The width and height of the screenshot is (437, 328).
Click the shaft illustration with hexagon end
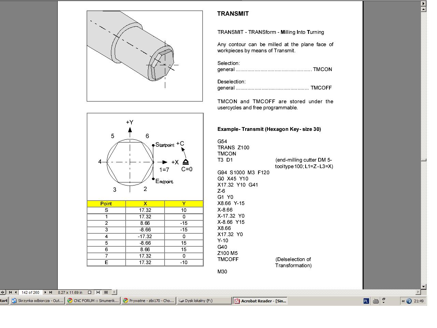click(145, 56)
